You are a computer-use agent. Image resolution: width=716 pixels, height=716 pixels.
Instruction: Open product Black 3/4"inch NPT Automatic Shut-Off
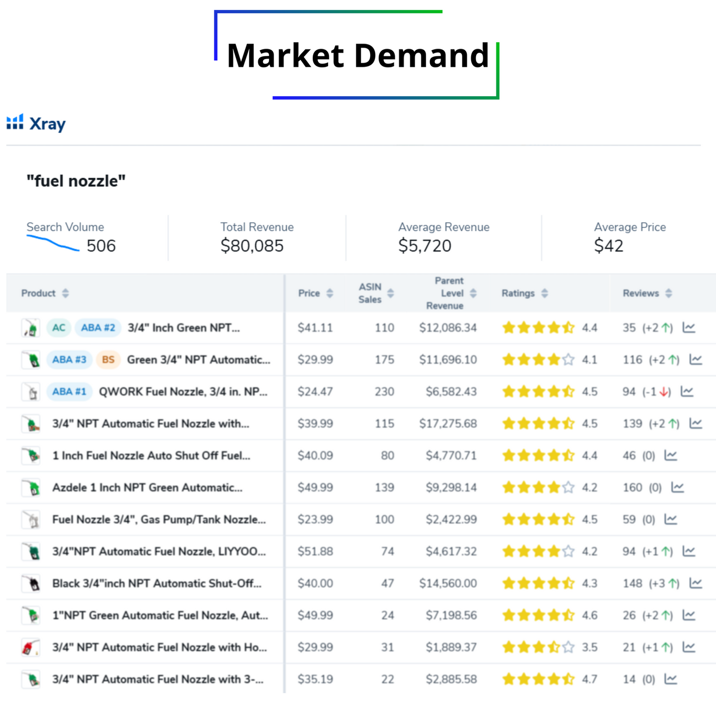[x=157, y=583]
